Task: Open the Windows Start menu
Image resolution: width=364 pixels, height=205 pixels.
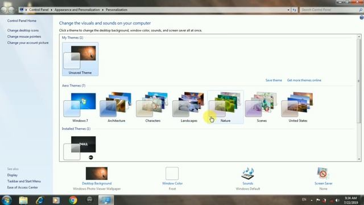Action: click(6, 200)
